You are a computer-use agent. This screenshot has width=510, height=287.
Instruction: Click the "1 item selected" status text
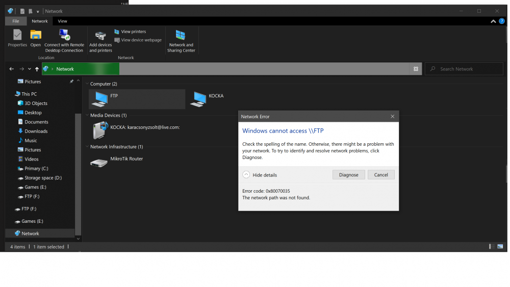(49, 247)
